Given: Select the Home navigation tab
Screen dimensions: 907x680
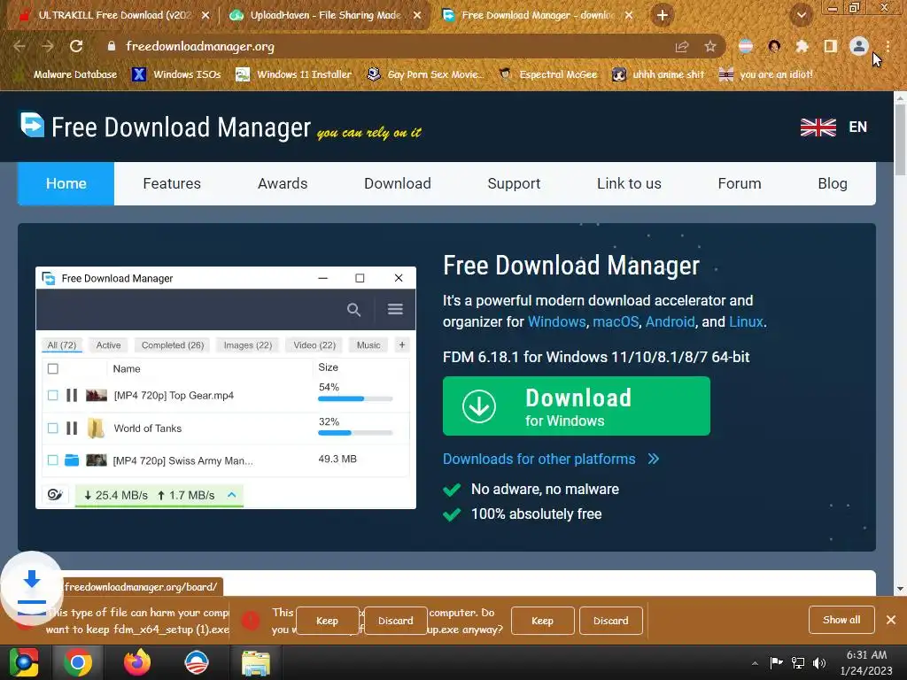Looking at the screenshot, I should [66, 183].
